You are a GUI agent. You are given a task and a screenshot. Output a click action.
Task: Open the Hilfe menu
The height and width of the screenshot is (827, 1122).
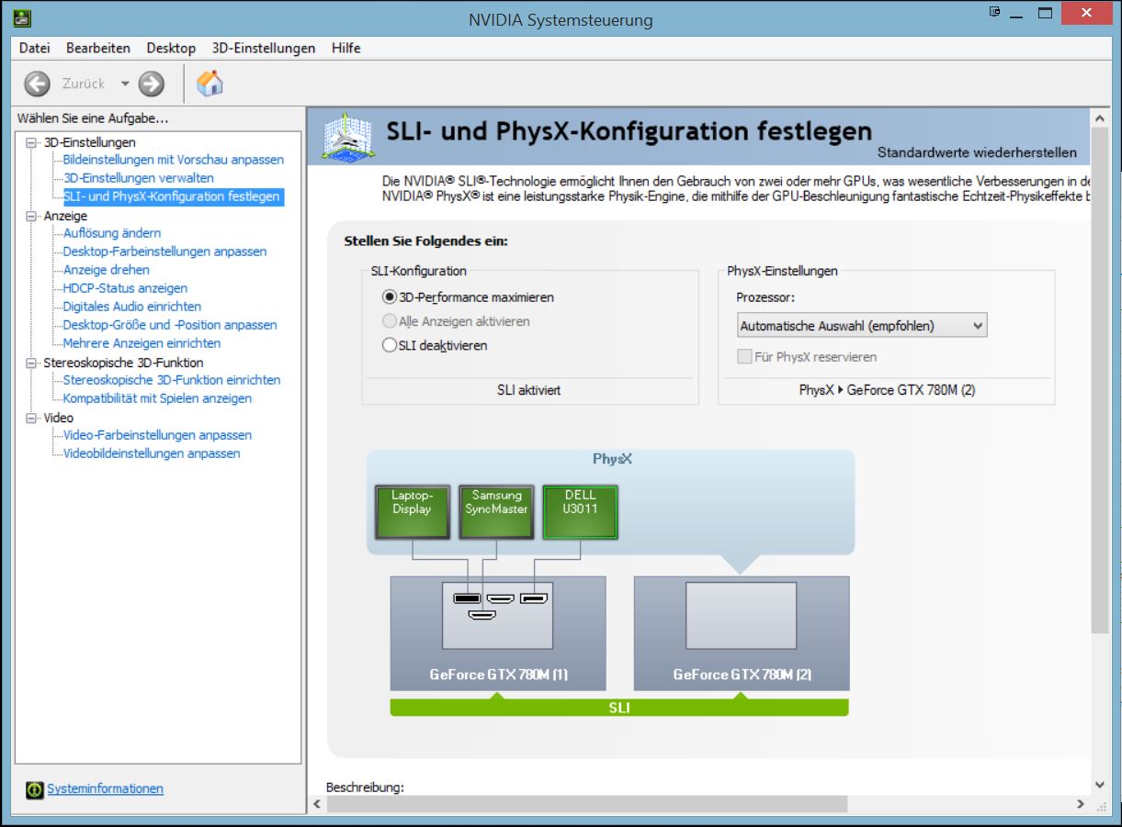click(x=346, y=48)
